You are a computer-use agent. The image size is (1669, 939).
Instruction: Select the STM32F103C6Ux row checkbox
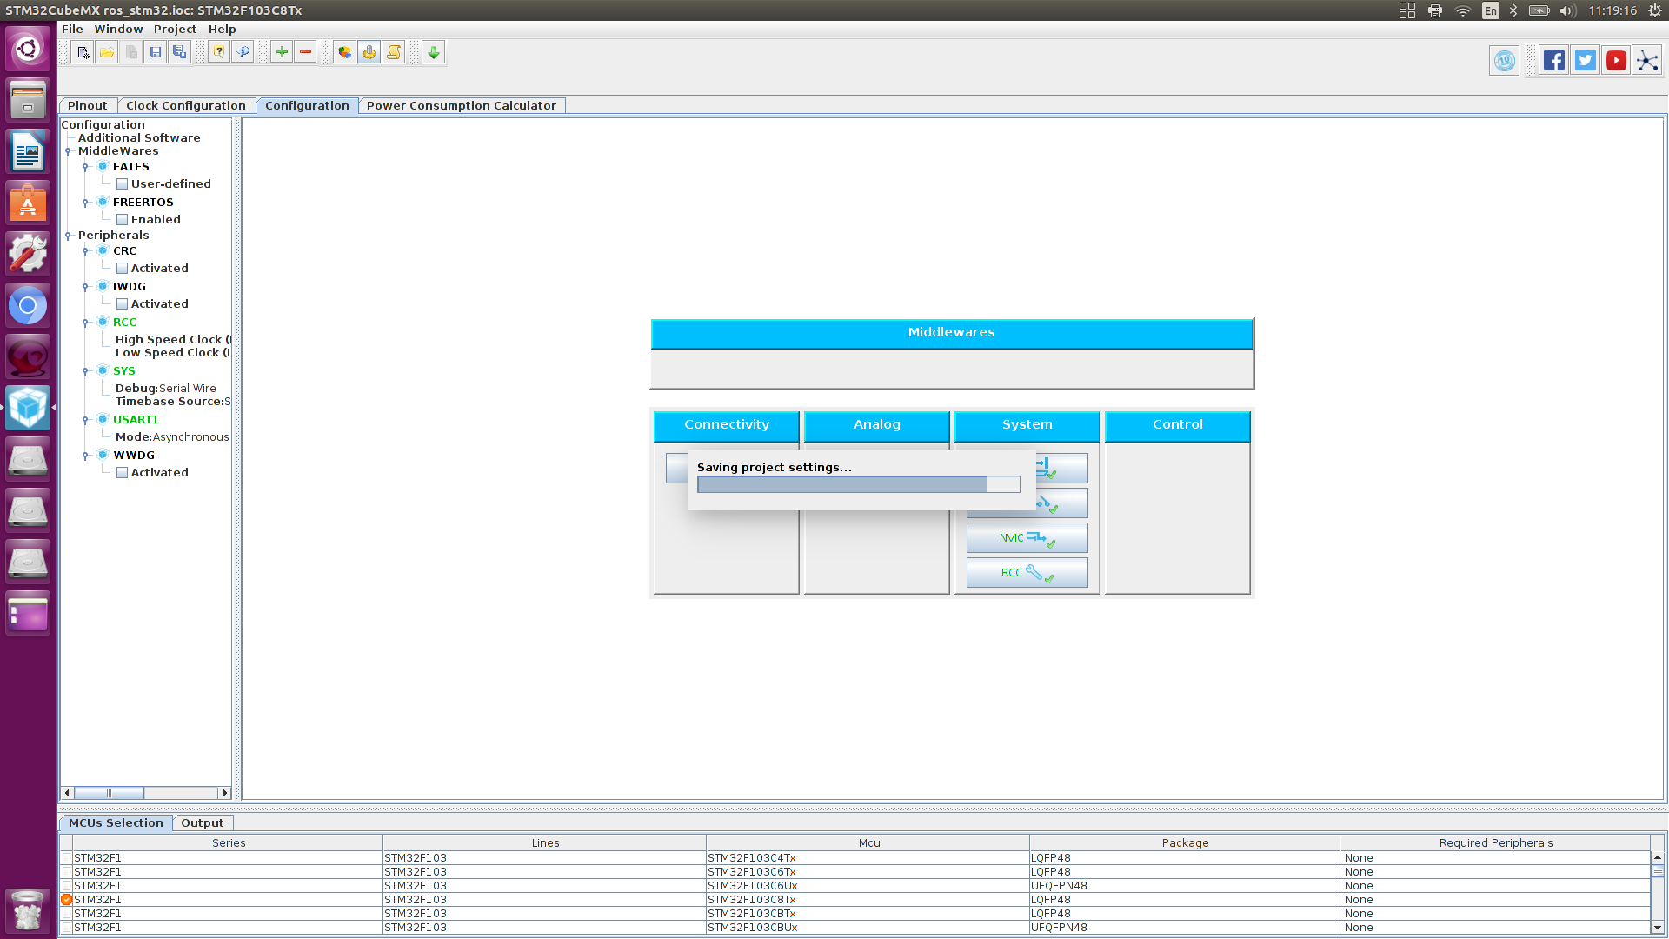(66, 886)
